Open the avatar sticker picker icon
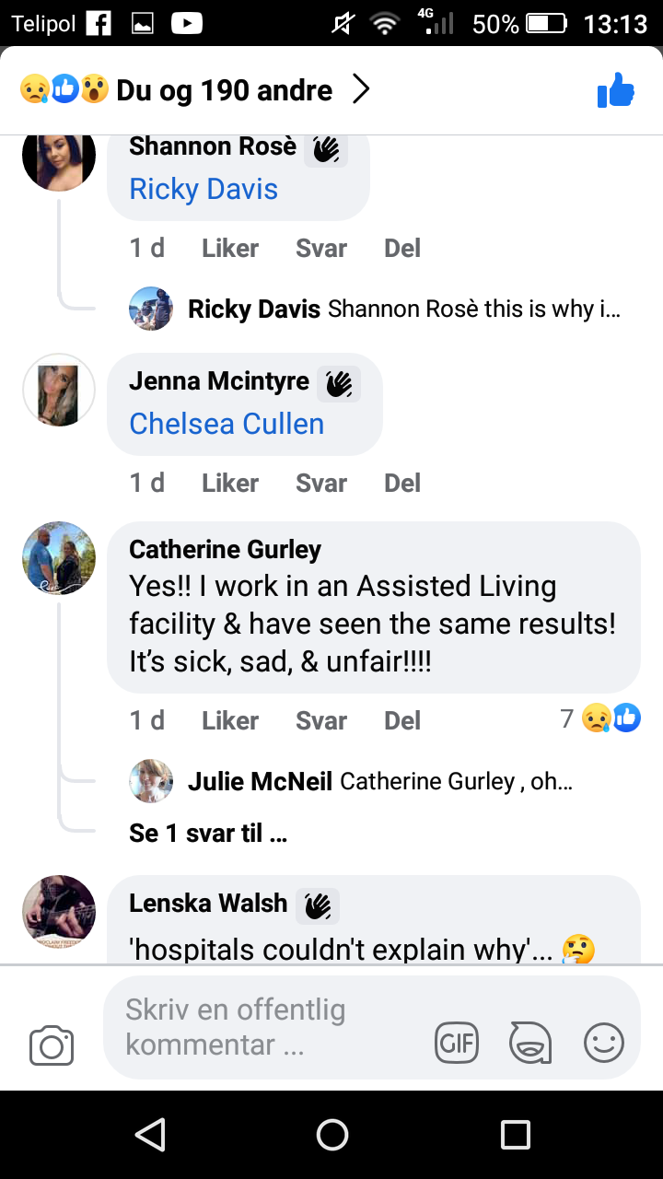This screenshot has width=663, height=1179. click(530, 1044)
